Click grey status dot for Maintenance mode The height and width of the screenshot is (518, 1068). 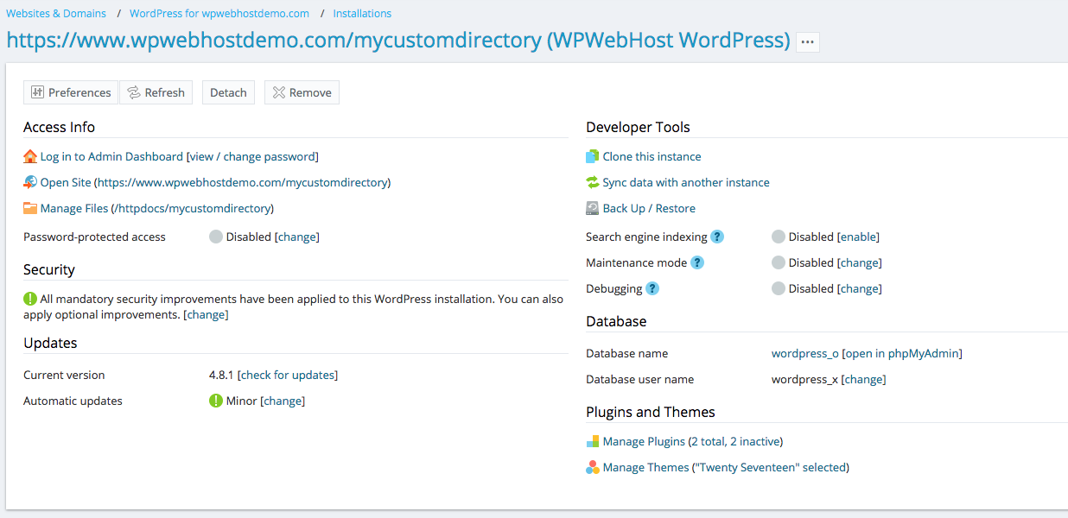779,262
